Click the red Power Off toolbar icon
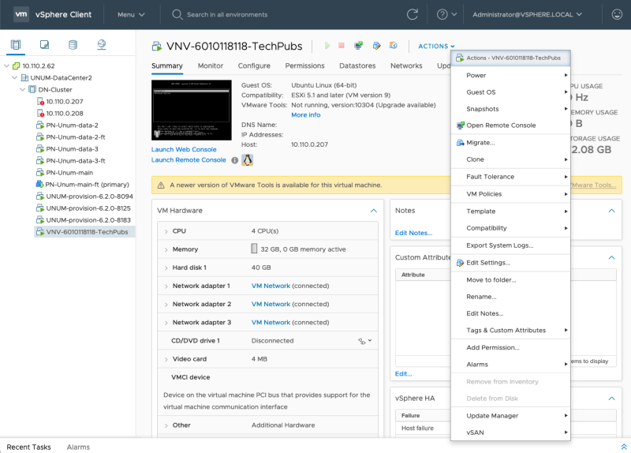 (342, 46)
